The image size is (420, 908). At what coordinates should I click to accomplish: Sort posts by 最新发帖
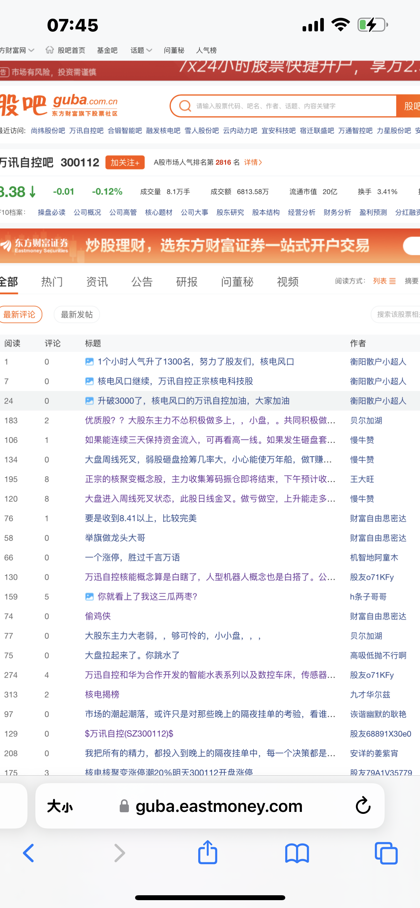(x=77, y=314)
